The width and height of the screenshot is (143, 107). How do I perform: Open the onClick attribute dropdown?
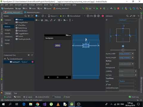[x=136, y=75]
